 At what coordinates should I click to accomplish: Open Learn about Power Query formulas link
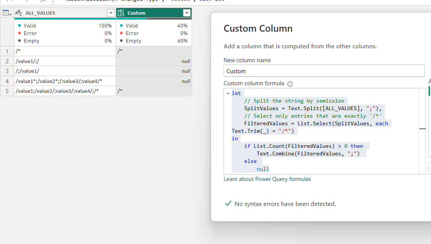click(x=267, y=179)
